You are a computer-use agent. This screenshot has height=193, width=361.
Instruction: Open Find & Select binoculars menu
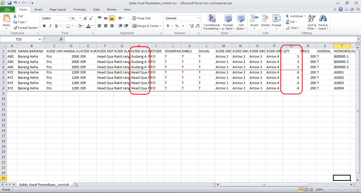[323, 22]
